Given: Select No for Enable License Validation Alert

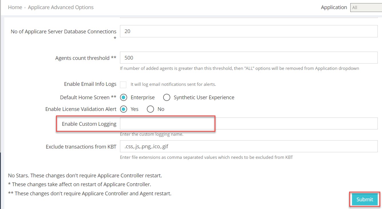Looking at the screenshot, I should click(x=150, y=109).
